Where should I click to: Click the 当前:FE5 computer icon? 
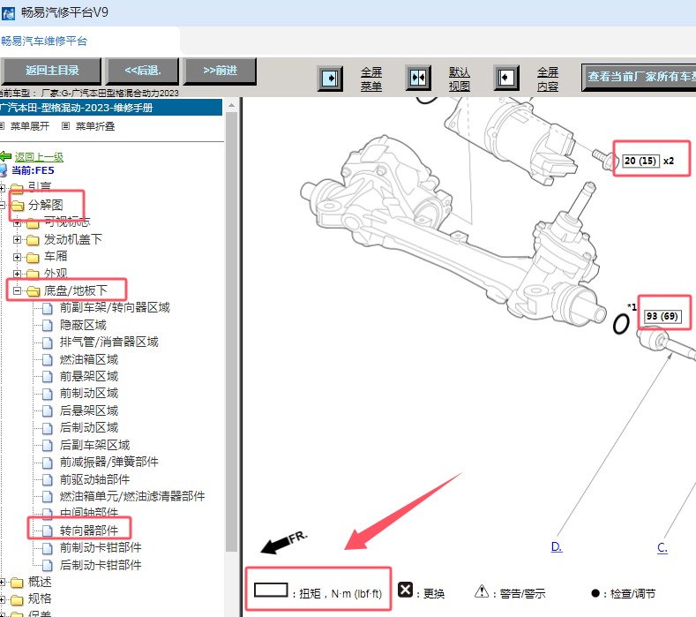click(x=4, y=170)
